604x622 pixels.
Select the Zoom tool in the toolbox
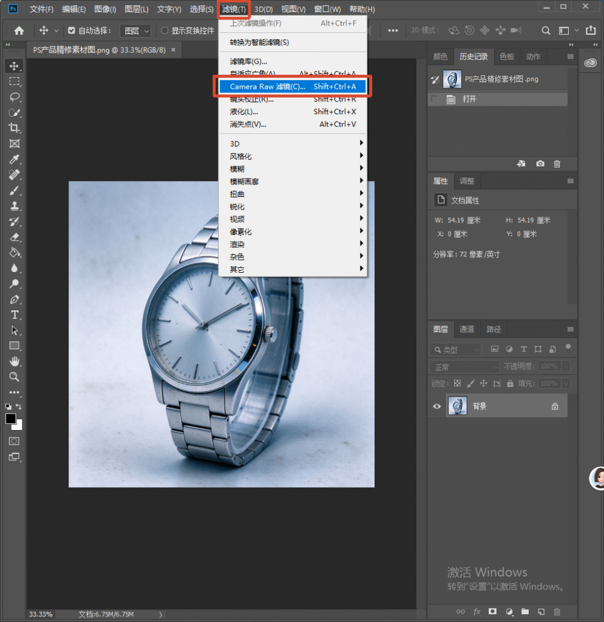click(x=15, y=377)
